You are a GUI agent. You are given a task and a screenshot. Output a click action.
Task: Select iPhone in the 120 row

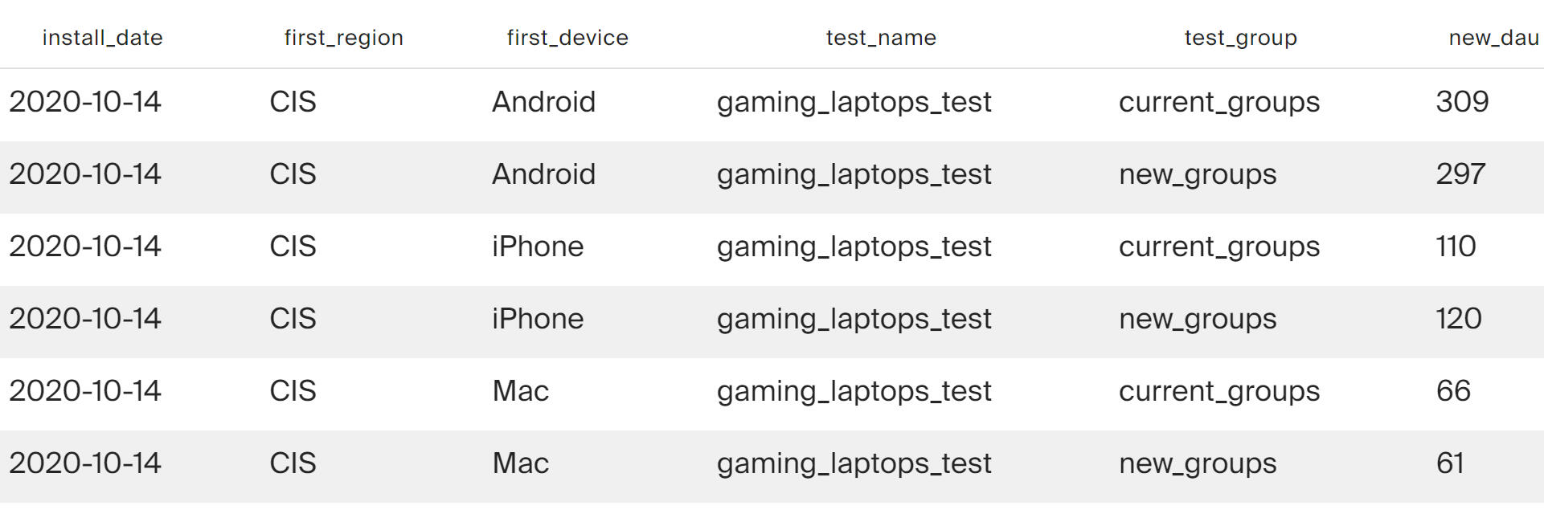click(x=538, y=319)
